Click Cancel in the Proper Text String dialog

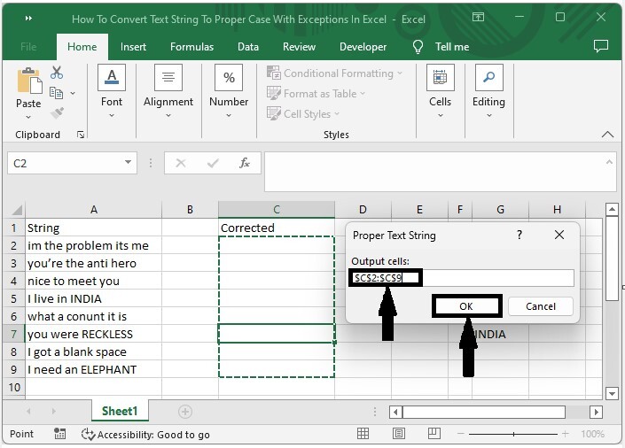click(540, 306)
